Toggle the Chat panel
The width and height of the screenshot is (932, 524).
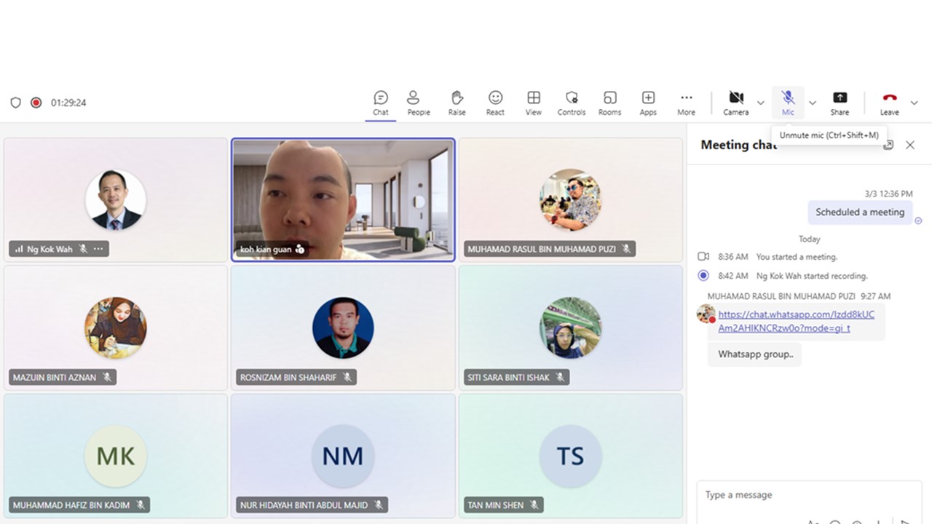380,103
